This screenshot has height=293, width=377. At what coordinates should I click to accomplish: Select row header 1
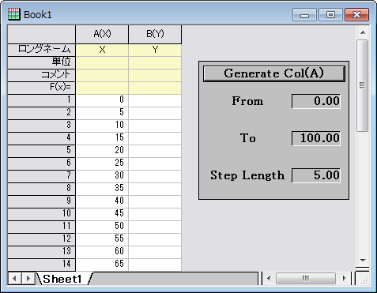click(42, 100)
